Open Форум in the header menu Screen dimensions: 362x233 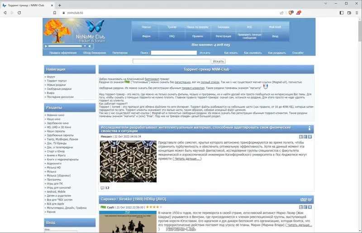click(146, 36)
